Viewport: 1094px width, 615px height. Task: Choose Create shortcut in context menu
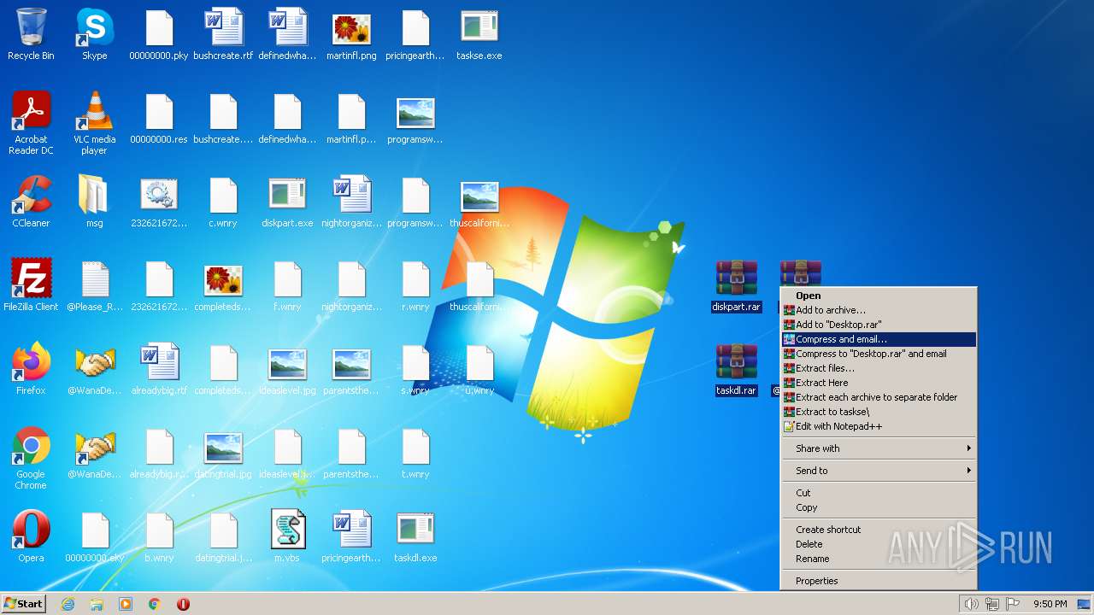(x=878, y=530)
